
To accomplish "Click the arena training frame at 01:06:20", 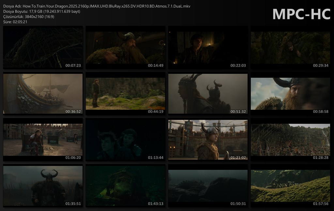I will coord(43,139).
